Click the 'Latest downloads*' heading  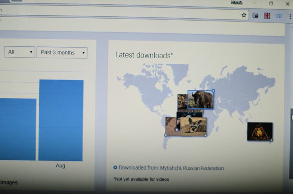(x=144, y=55)
